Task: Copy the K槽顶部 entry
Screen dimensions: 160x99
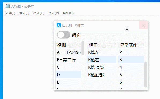Action: pos(101,67)
